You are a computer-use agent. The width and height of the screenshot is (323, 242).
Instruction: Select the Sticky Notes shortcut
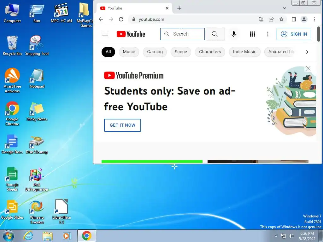[37, 111]
